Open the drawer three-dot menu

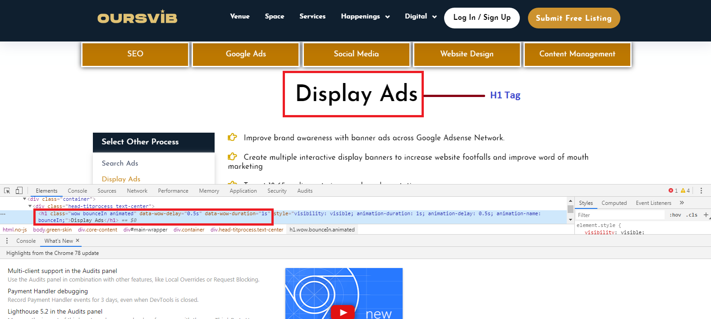click(7, 241)
